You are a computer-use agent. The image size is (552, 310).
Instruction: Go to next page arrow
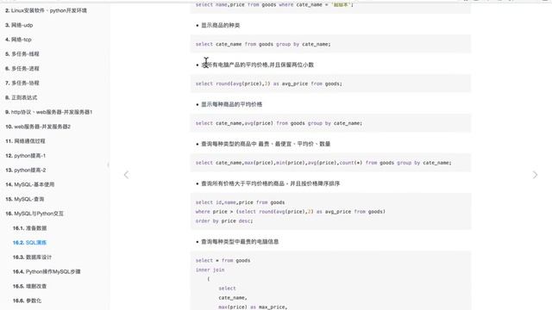point(535,175)
